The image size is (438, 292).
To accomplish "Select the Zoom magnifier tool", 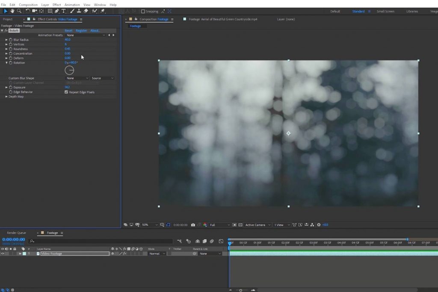I will 19,11.
